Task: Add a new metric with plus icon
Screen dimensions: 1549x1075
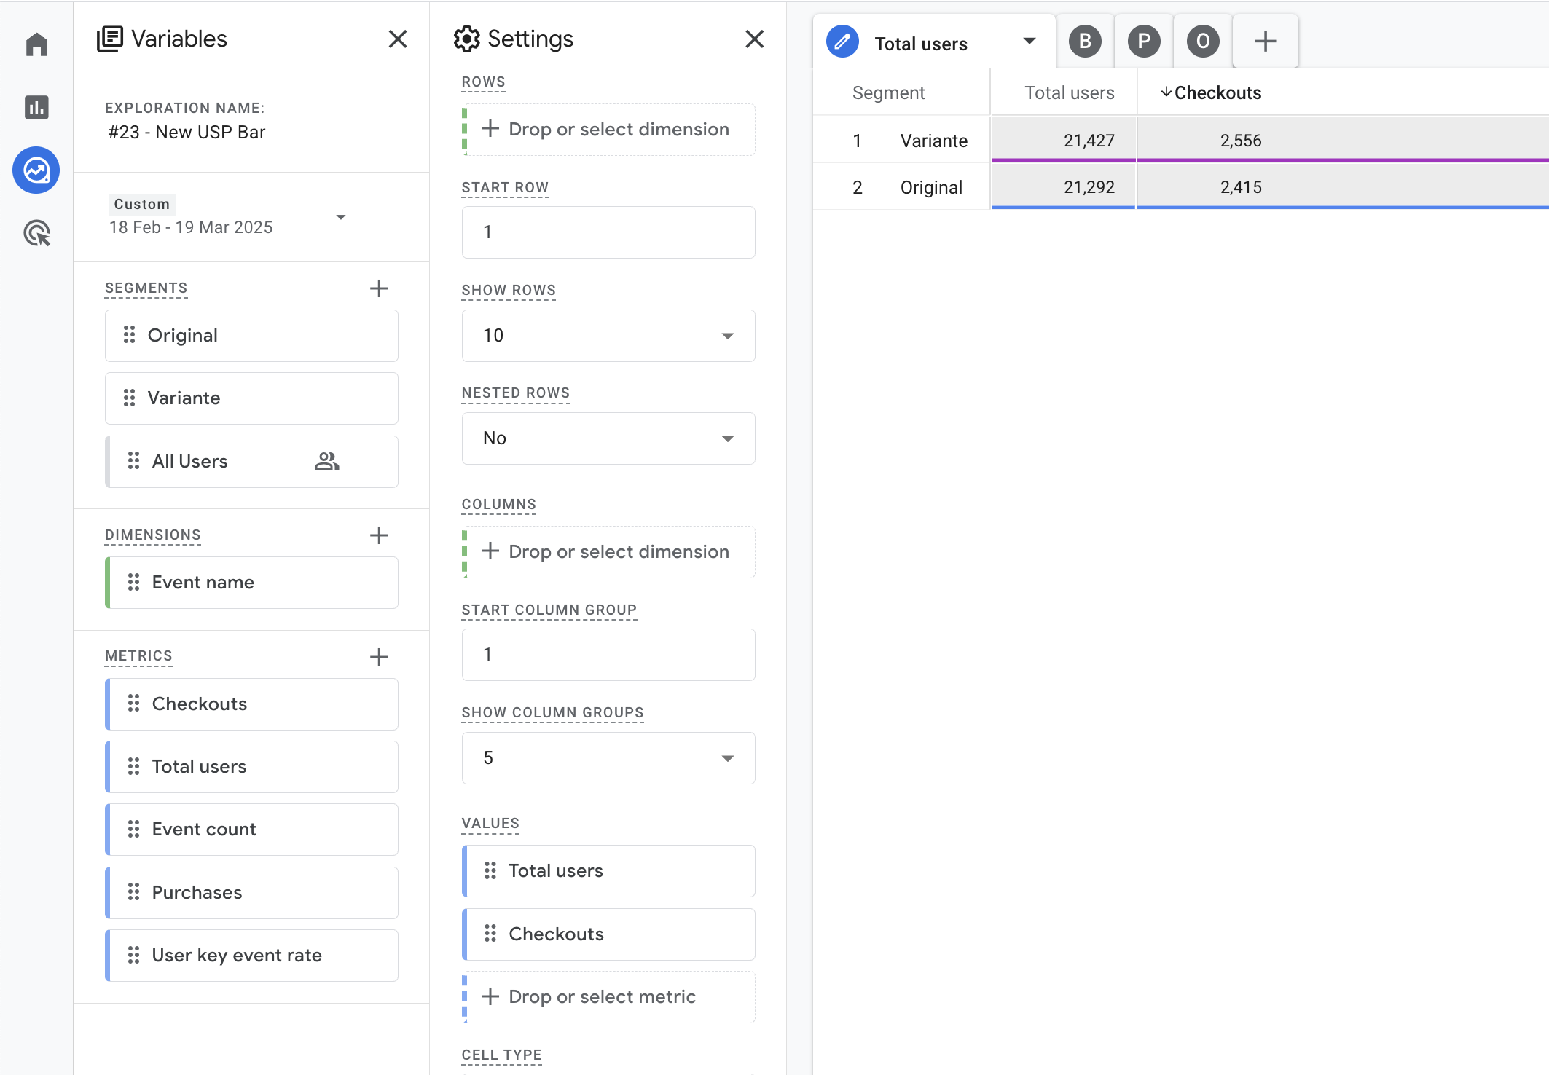Action: pos(379,657)
